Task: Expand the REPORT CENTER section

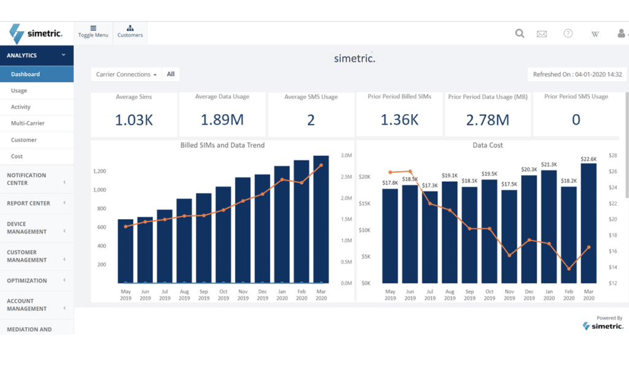Action: pos(36,203)
